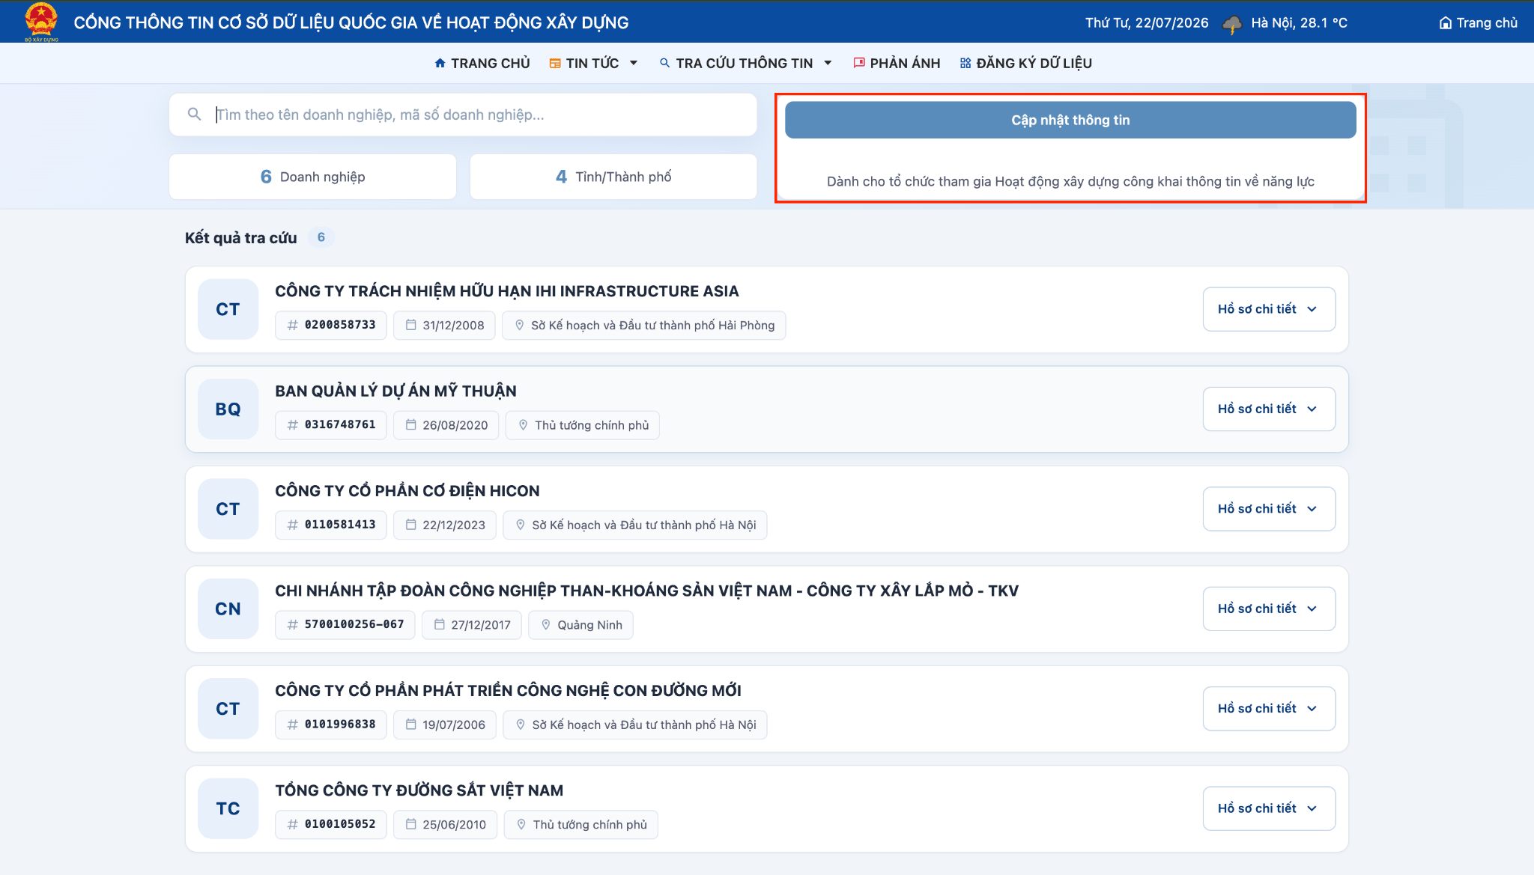Open the TIN TỨC dropdown menu

click(x=592, y=64)
